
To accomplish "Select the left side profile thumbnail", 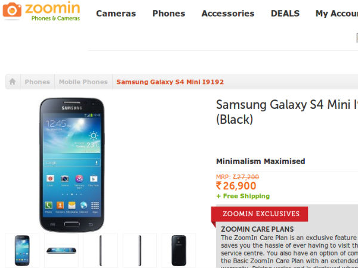I will pyautogui.click(x=100, y=251).
